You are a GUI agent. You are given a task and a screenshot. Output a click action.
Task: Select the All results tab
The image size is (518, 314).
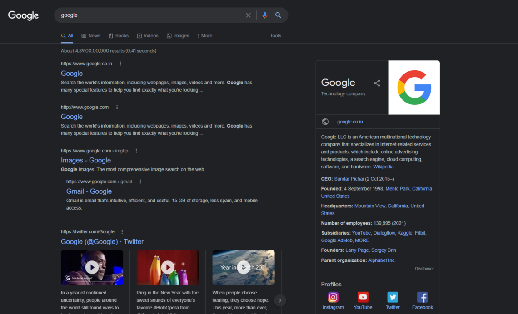click(67, 36)
